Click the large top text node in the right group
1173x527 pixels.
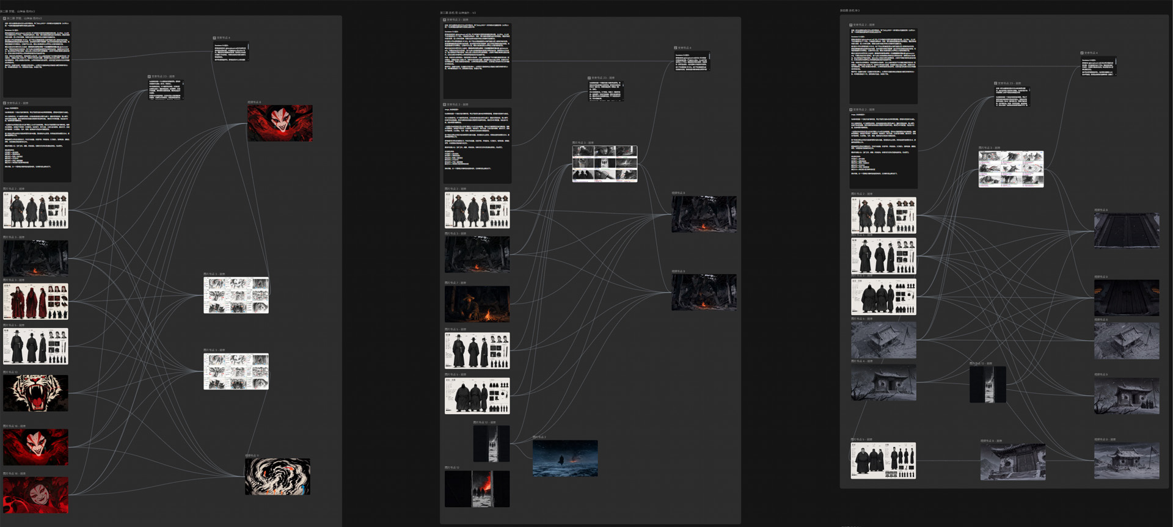(x=883, y=65)
